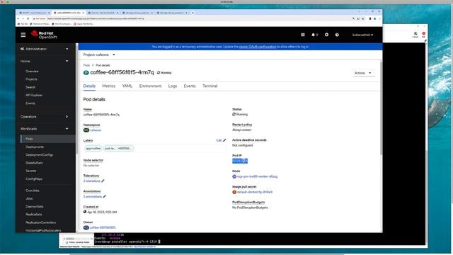Click the Running status badge by pod title

164,73
